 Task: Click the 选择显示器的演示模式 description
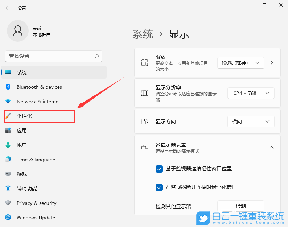(177, 151)
